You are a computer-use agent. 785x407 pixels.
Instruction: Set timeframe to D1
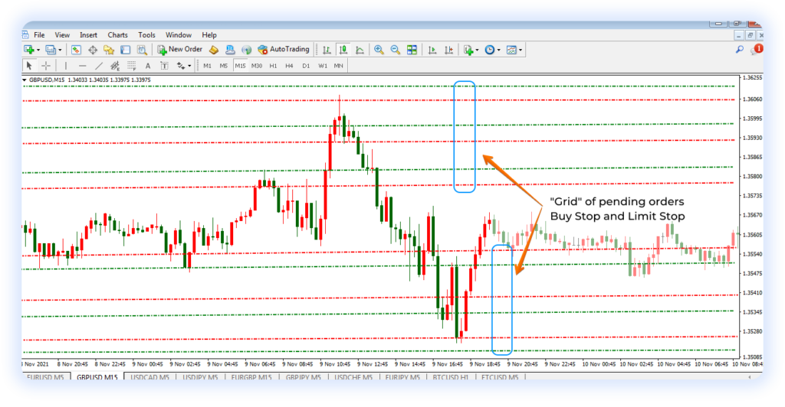click(x=306, y=66)
